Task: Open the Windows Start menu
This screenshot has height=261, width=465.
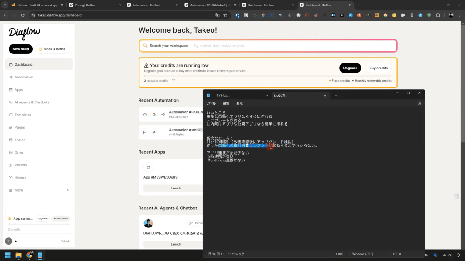Action: click(x=8, y=255)
